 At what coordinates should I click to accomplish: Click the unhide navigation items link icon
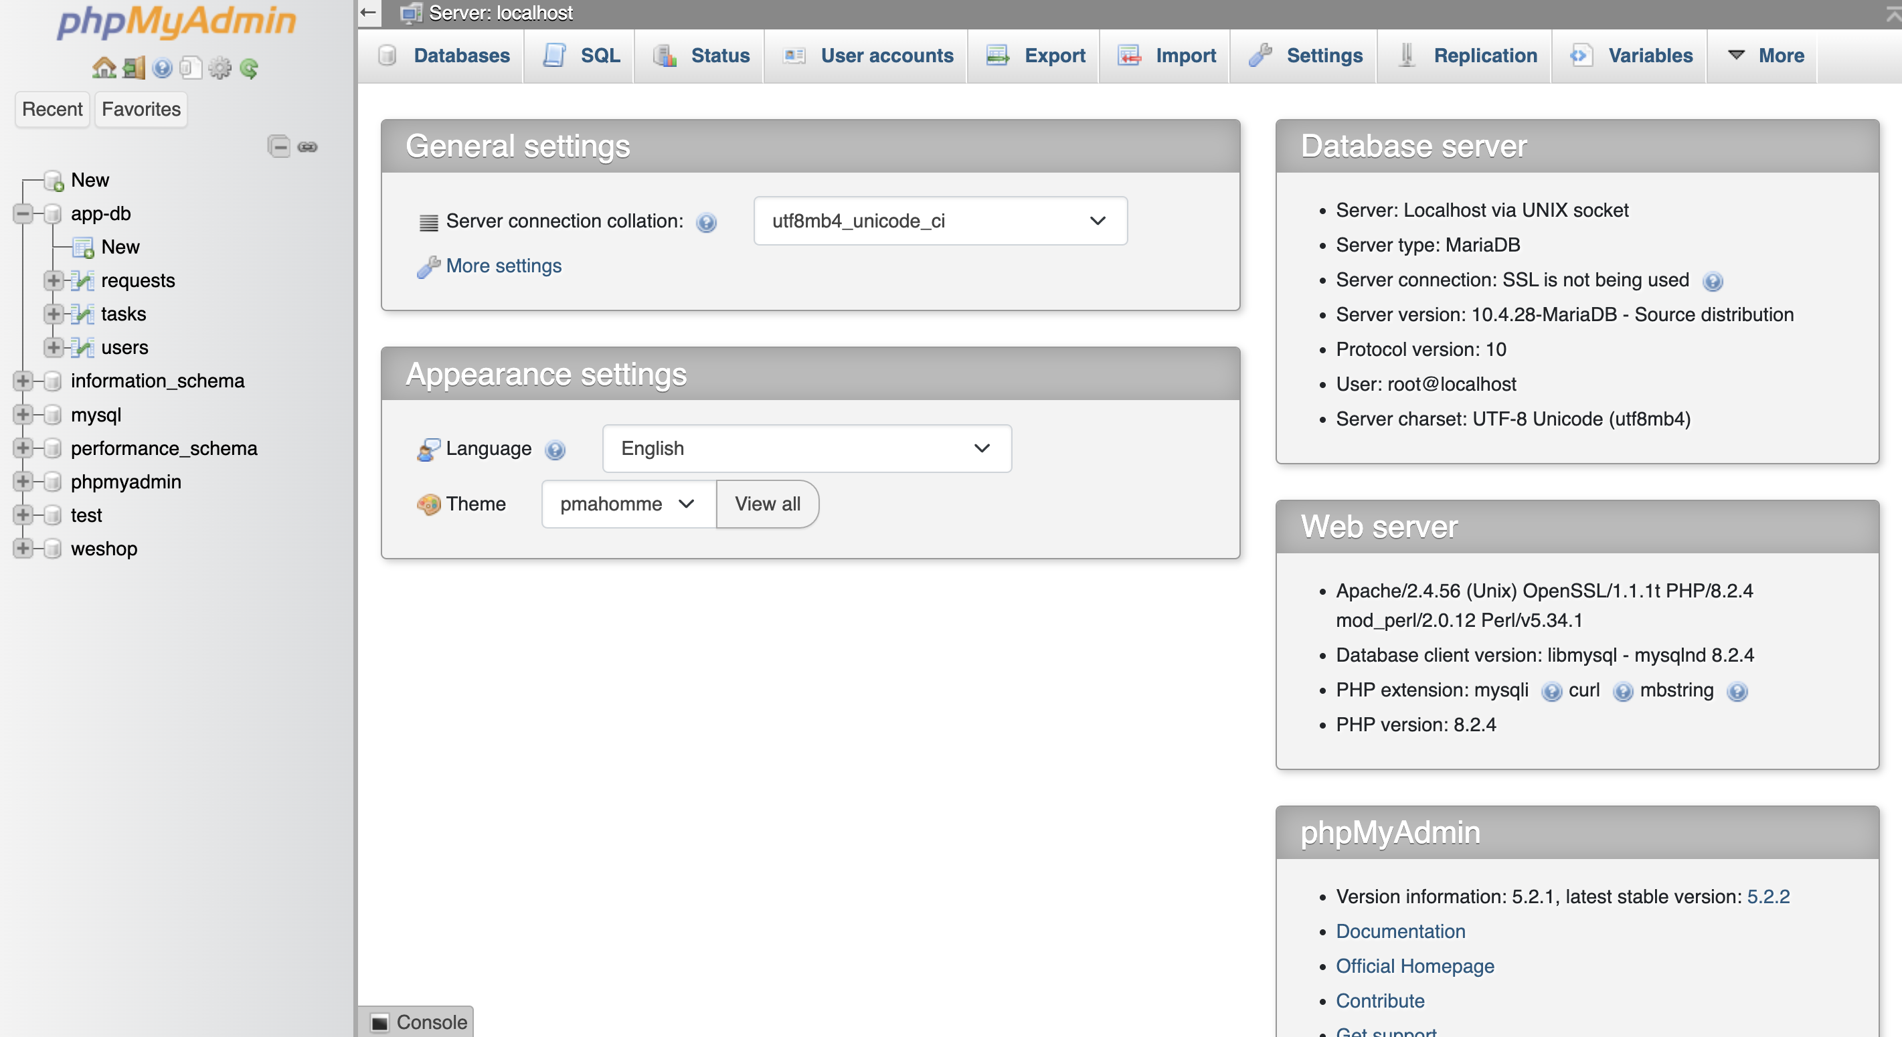click(308, 146)
